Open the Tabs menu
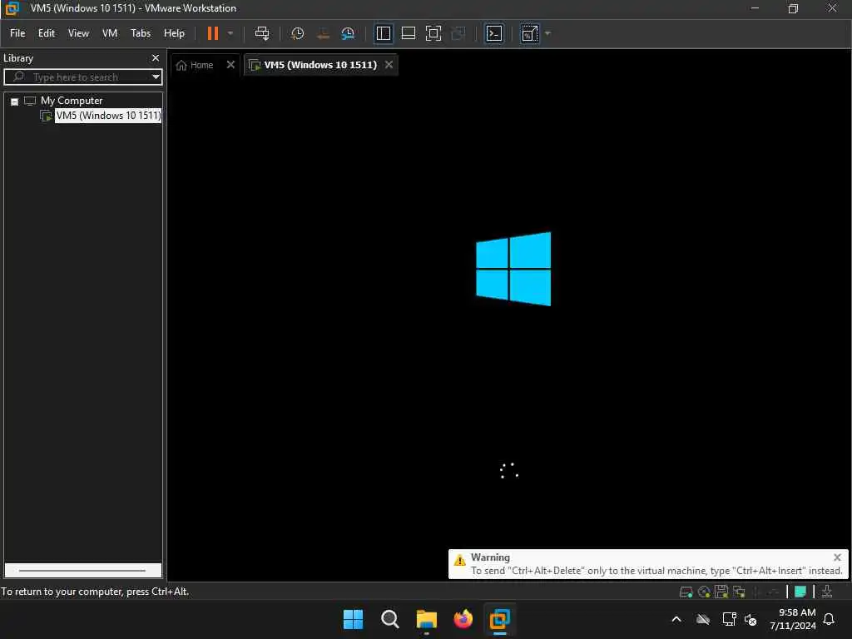 (x=140, y=33)
